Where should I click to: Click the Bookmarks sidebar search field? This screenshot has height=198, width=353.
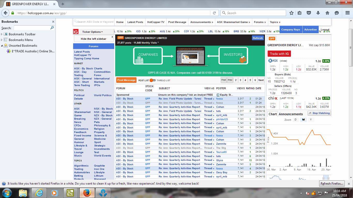click(x=32, y=28)
